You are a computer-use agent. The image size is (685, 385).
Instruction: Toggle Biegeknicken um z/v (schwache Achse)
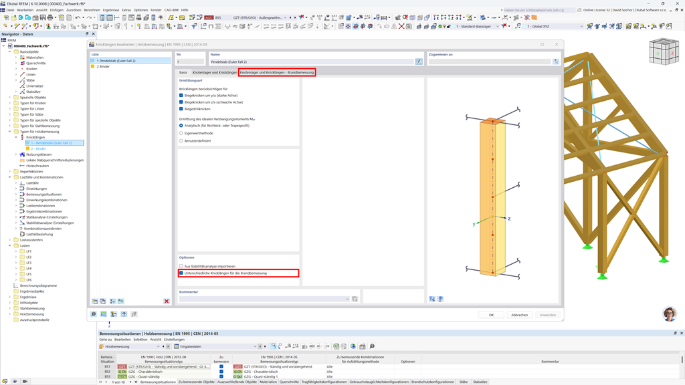tap(181, 102)
